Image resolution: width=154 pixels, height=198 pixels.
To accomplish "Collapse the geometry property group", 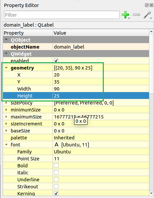I will [x=6, y=68].
